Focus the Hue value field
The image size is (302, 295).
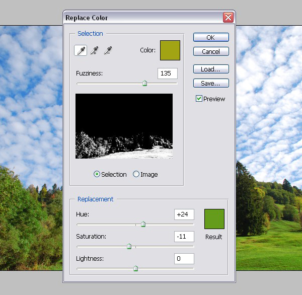pyautogui.click(x=184, y=214)
